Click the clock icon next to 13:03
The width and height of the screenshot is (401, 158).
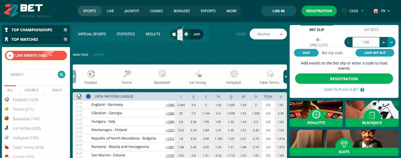[344, 11]
